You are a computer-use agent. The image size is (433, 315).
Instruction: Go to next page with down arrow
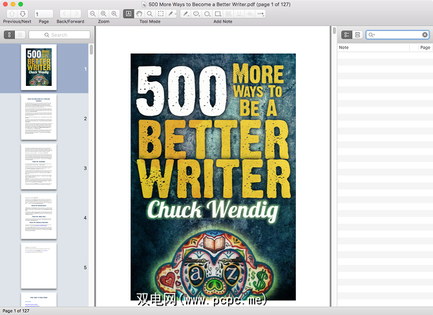coord(23,14)
